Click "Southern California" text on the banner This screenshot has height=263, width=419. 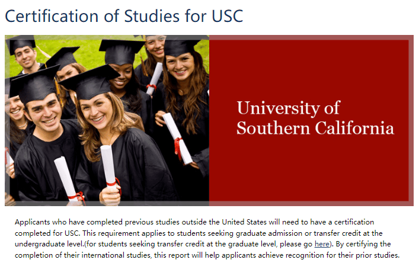315,128
